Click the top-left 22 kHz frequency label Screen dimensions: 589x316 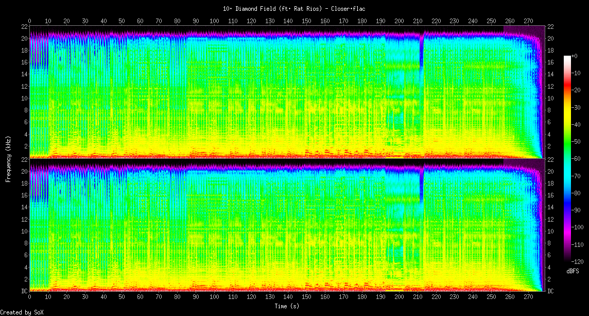click(24, 27)
